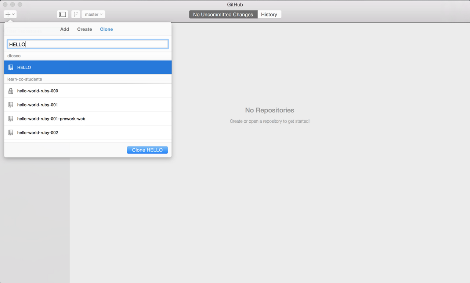Select the HELLO repository under dfosco
Viewport: 470px width, 283px height.
pos(88,67)
